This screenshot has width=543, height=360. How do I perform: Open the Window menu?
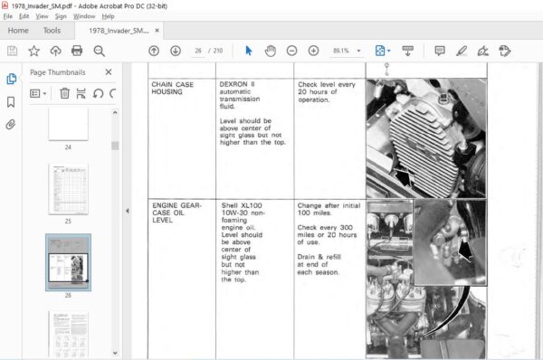point(84,16)
